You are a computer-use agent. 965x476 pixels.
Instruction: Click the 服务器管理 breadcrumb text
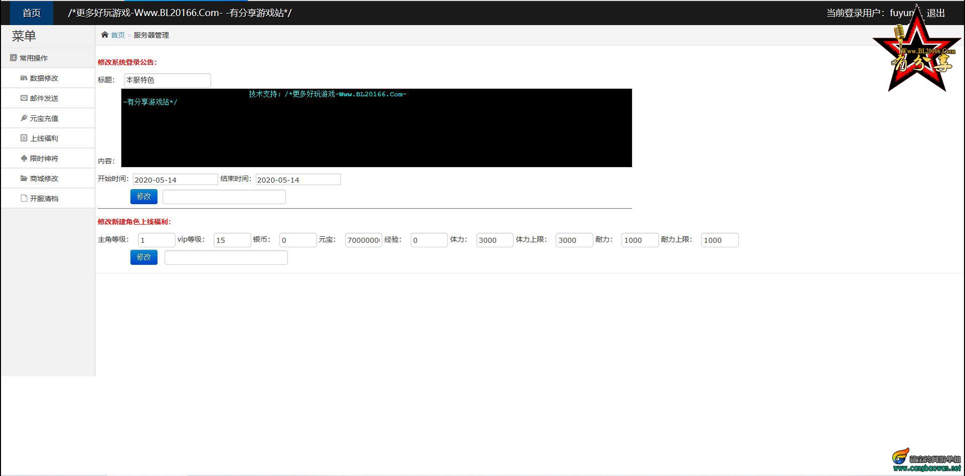pyautogui.click(x=151, y=35)
